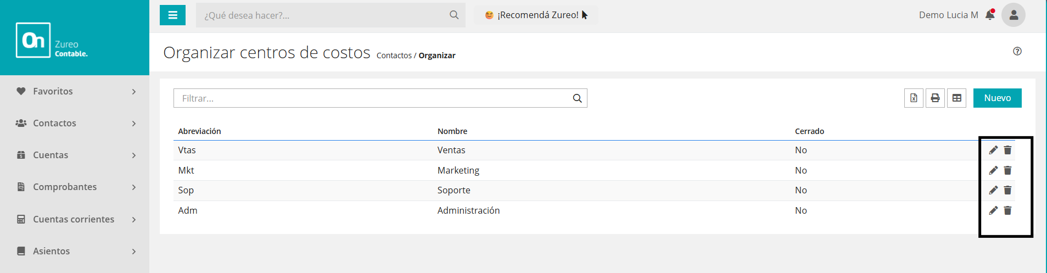Delete the Marketing cost center

coord(1007,170)
